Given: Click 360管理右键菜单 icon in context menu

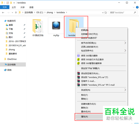Looking at the screenshot, I should pyautogui.click(x=78, y=63).
